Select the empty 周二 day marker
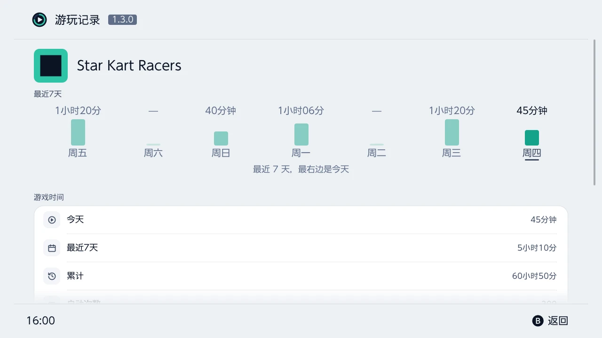Image resolution: width=602 pixels, height=338 pixels. coord(377,145)
